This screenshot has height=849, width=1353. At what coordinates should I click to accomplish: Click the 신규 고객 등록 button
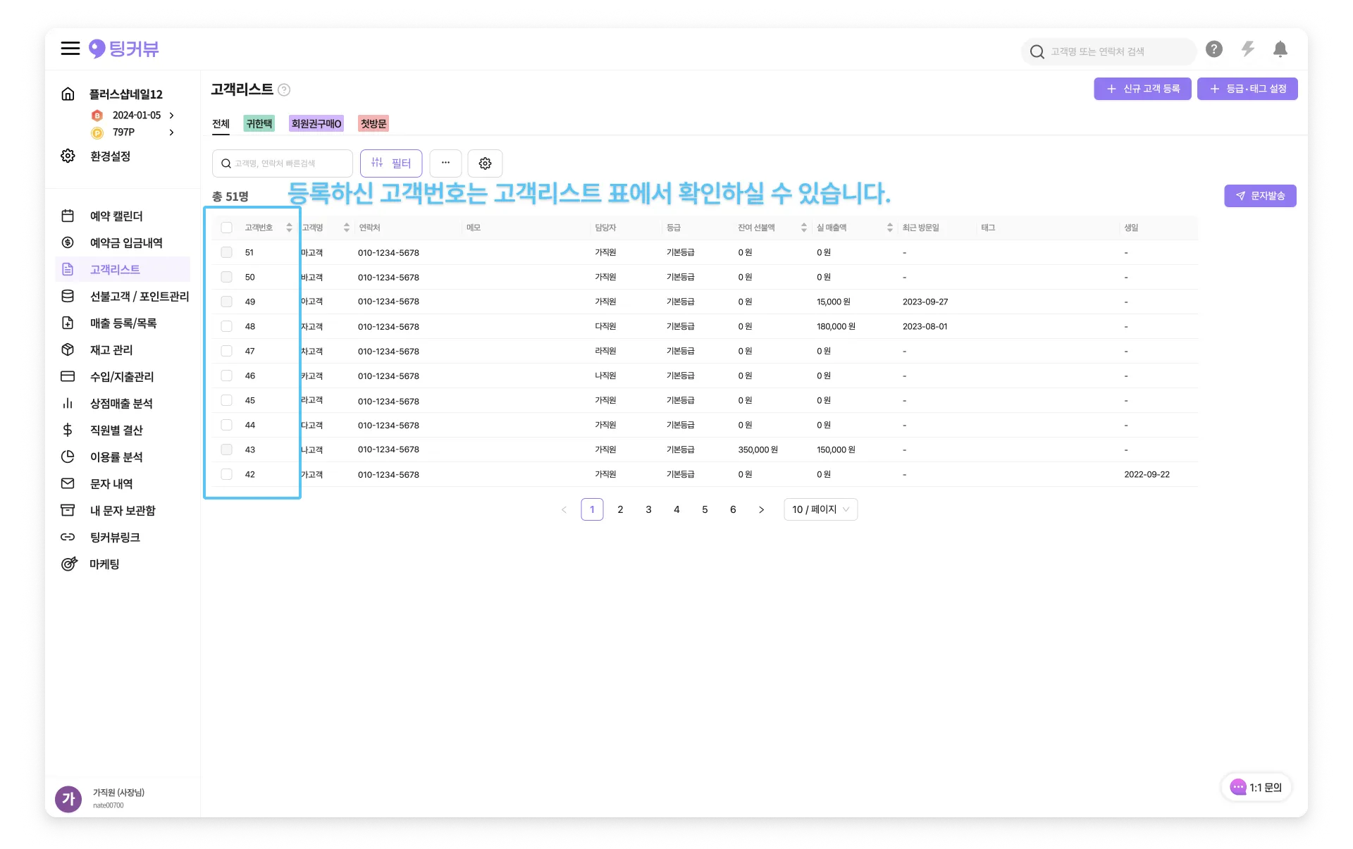click(x=1142, y=89)
